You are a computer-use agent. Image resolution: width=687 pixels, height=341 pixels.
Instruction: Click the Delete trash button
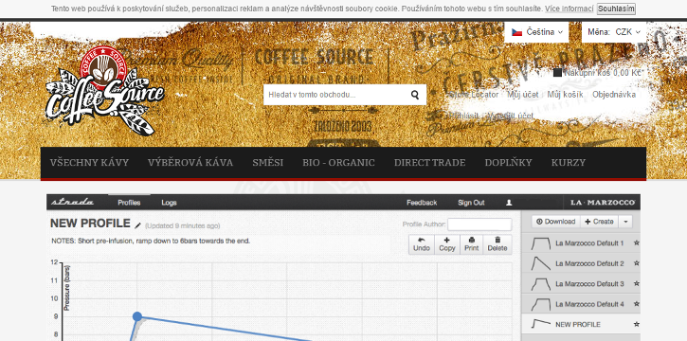point(497,244)
